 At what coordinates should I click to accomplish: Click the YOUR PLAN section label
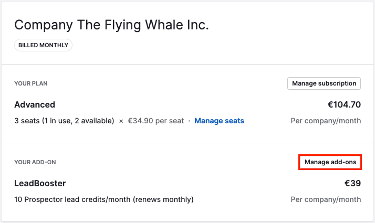[x=31, y=83]
